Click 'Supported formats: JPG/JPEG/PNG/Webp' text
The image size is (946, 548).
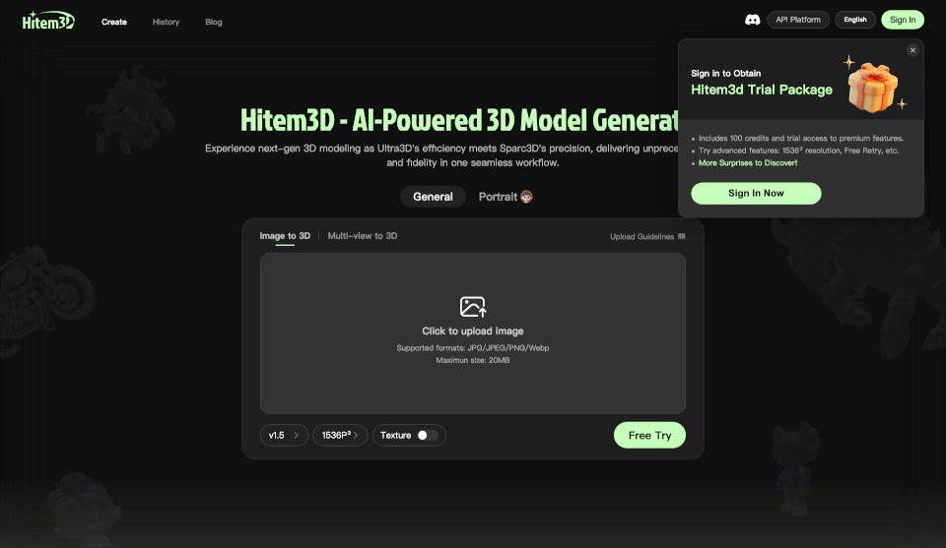click(472, 348)
